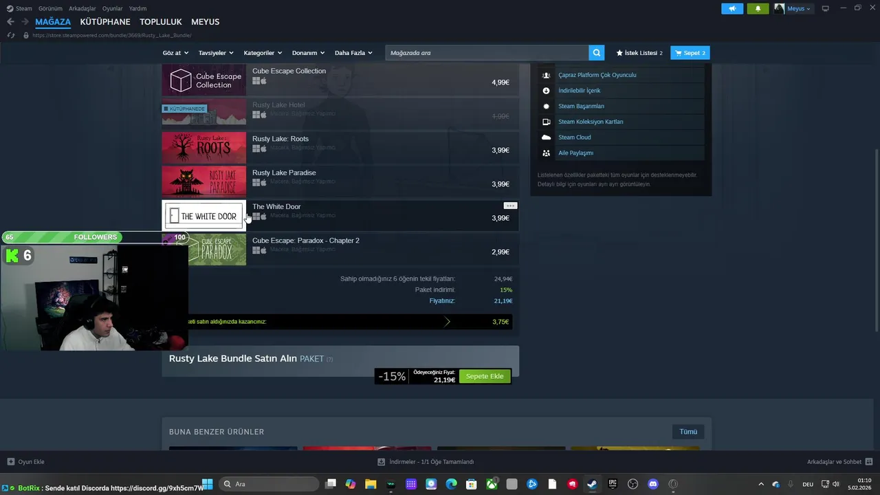Open the Arkadaşlar menu
Viewport: 880px width, 495px height.
[82, 8]
